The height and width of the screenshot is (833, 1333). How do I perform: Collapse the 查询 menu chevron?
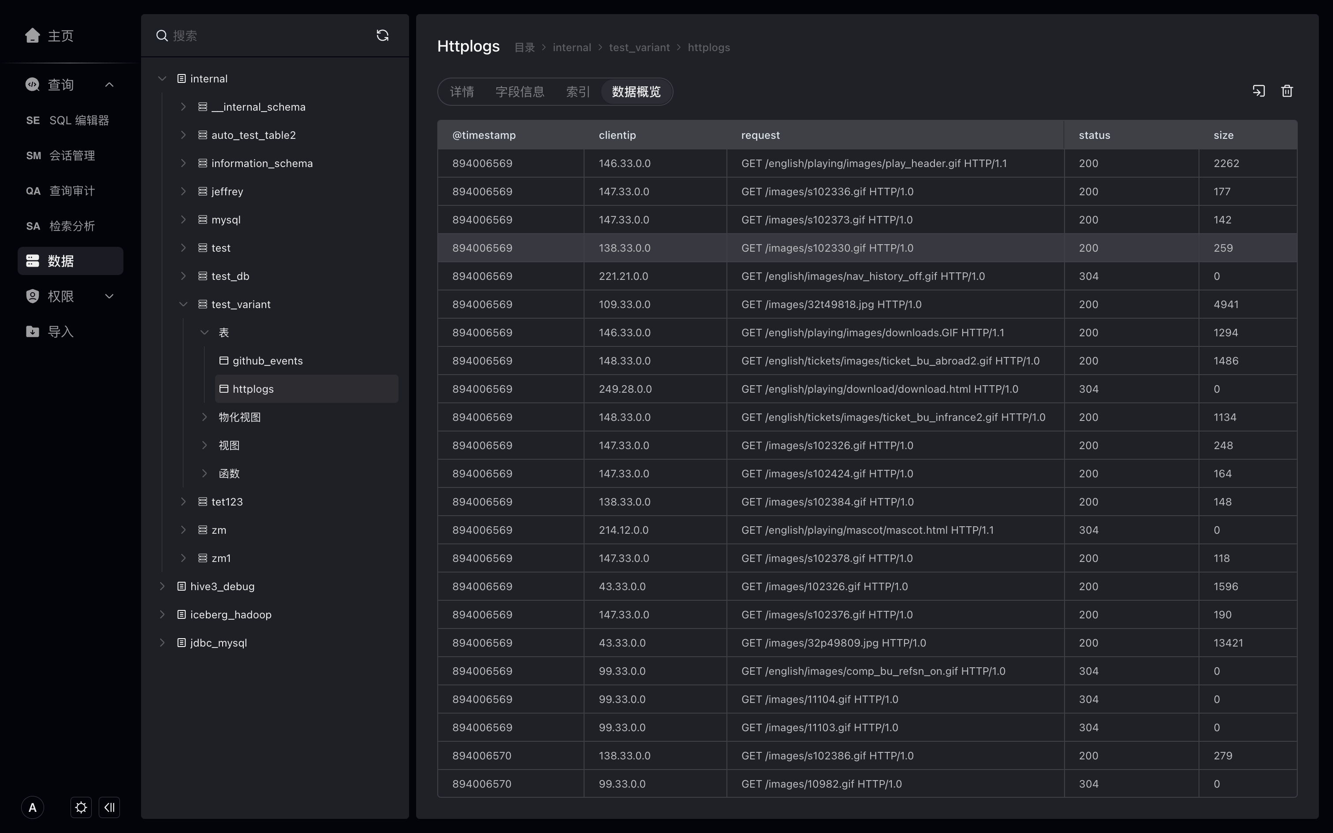pyautogui.click(x=109, y=84)
